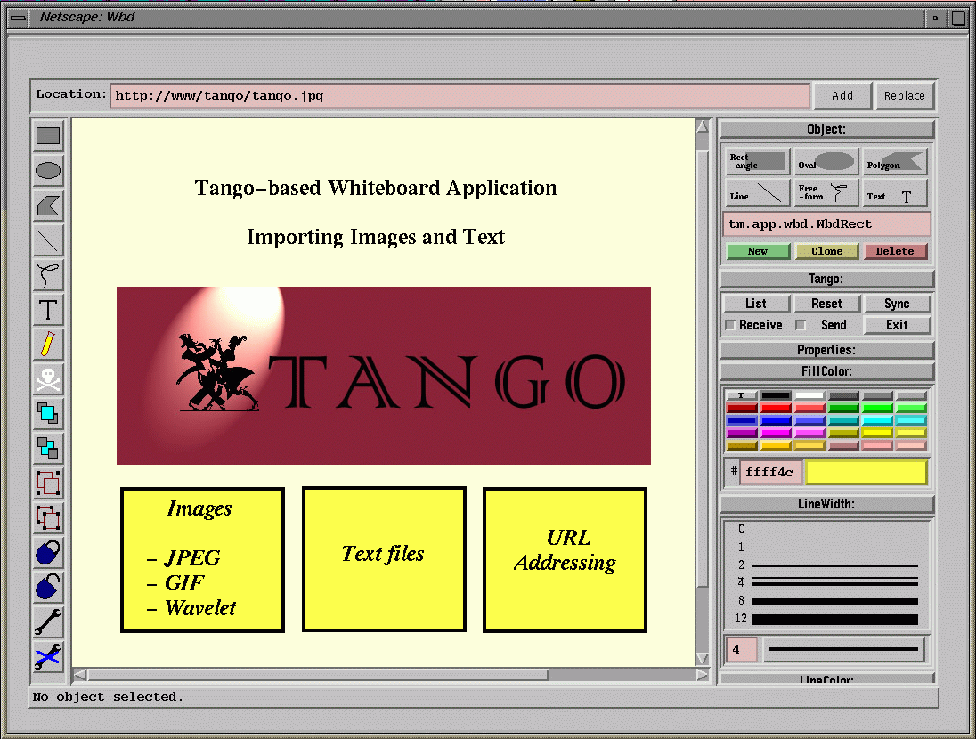Select the large T text tool in left toolbar
Image resolution: width=976 pixels, height=739 pixels.
click(x=48, y=310)
